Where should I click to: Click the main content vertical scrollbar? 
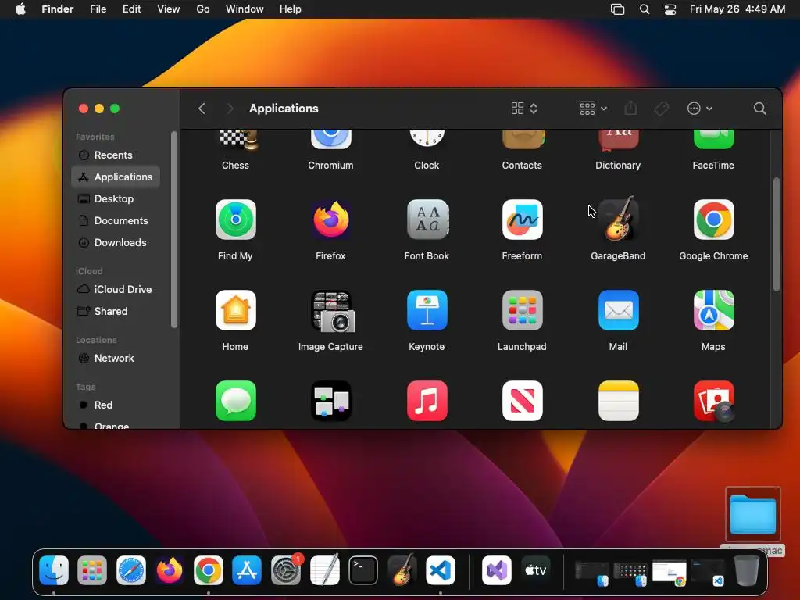click(x=776, y=234)
